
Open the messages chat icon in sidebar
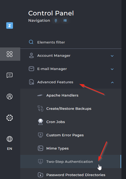[10, 75]
